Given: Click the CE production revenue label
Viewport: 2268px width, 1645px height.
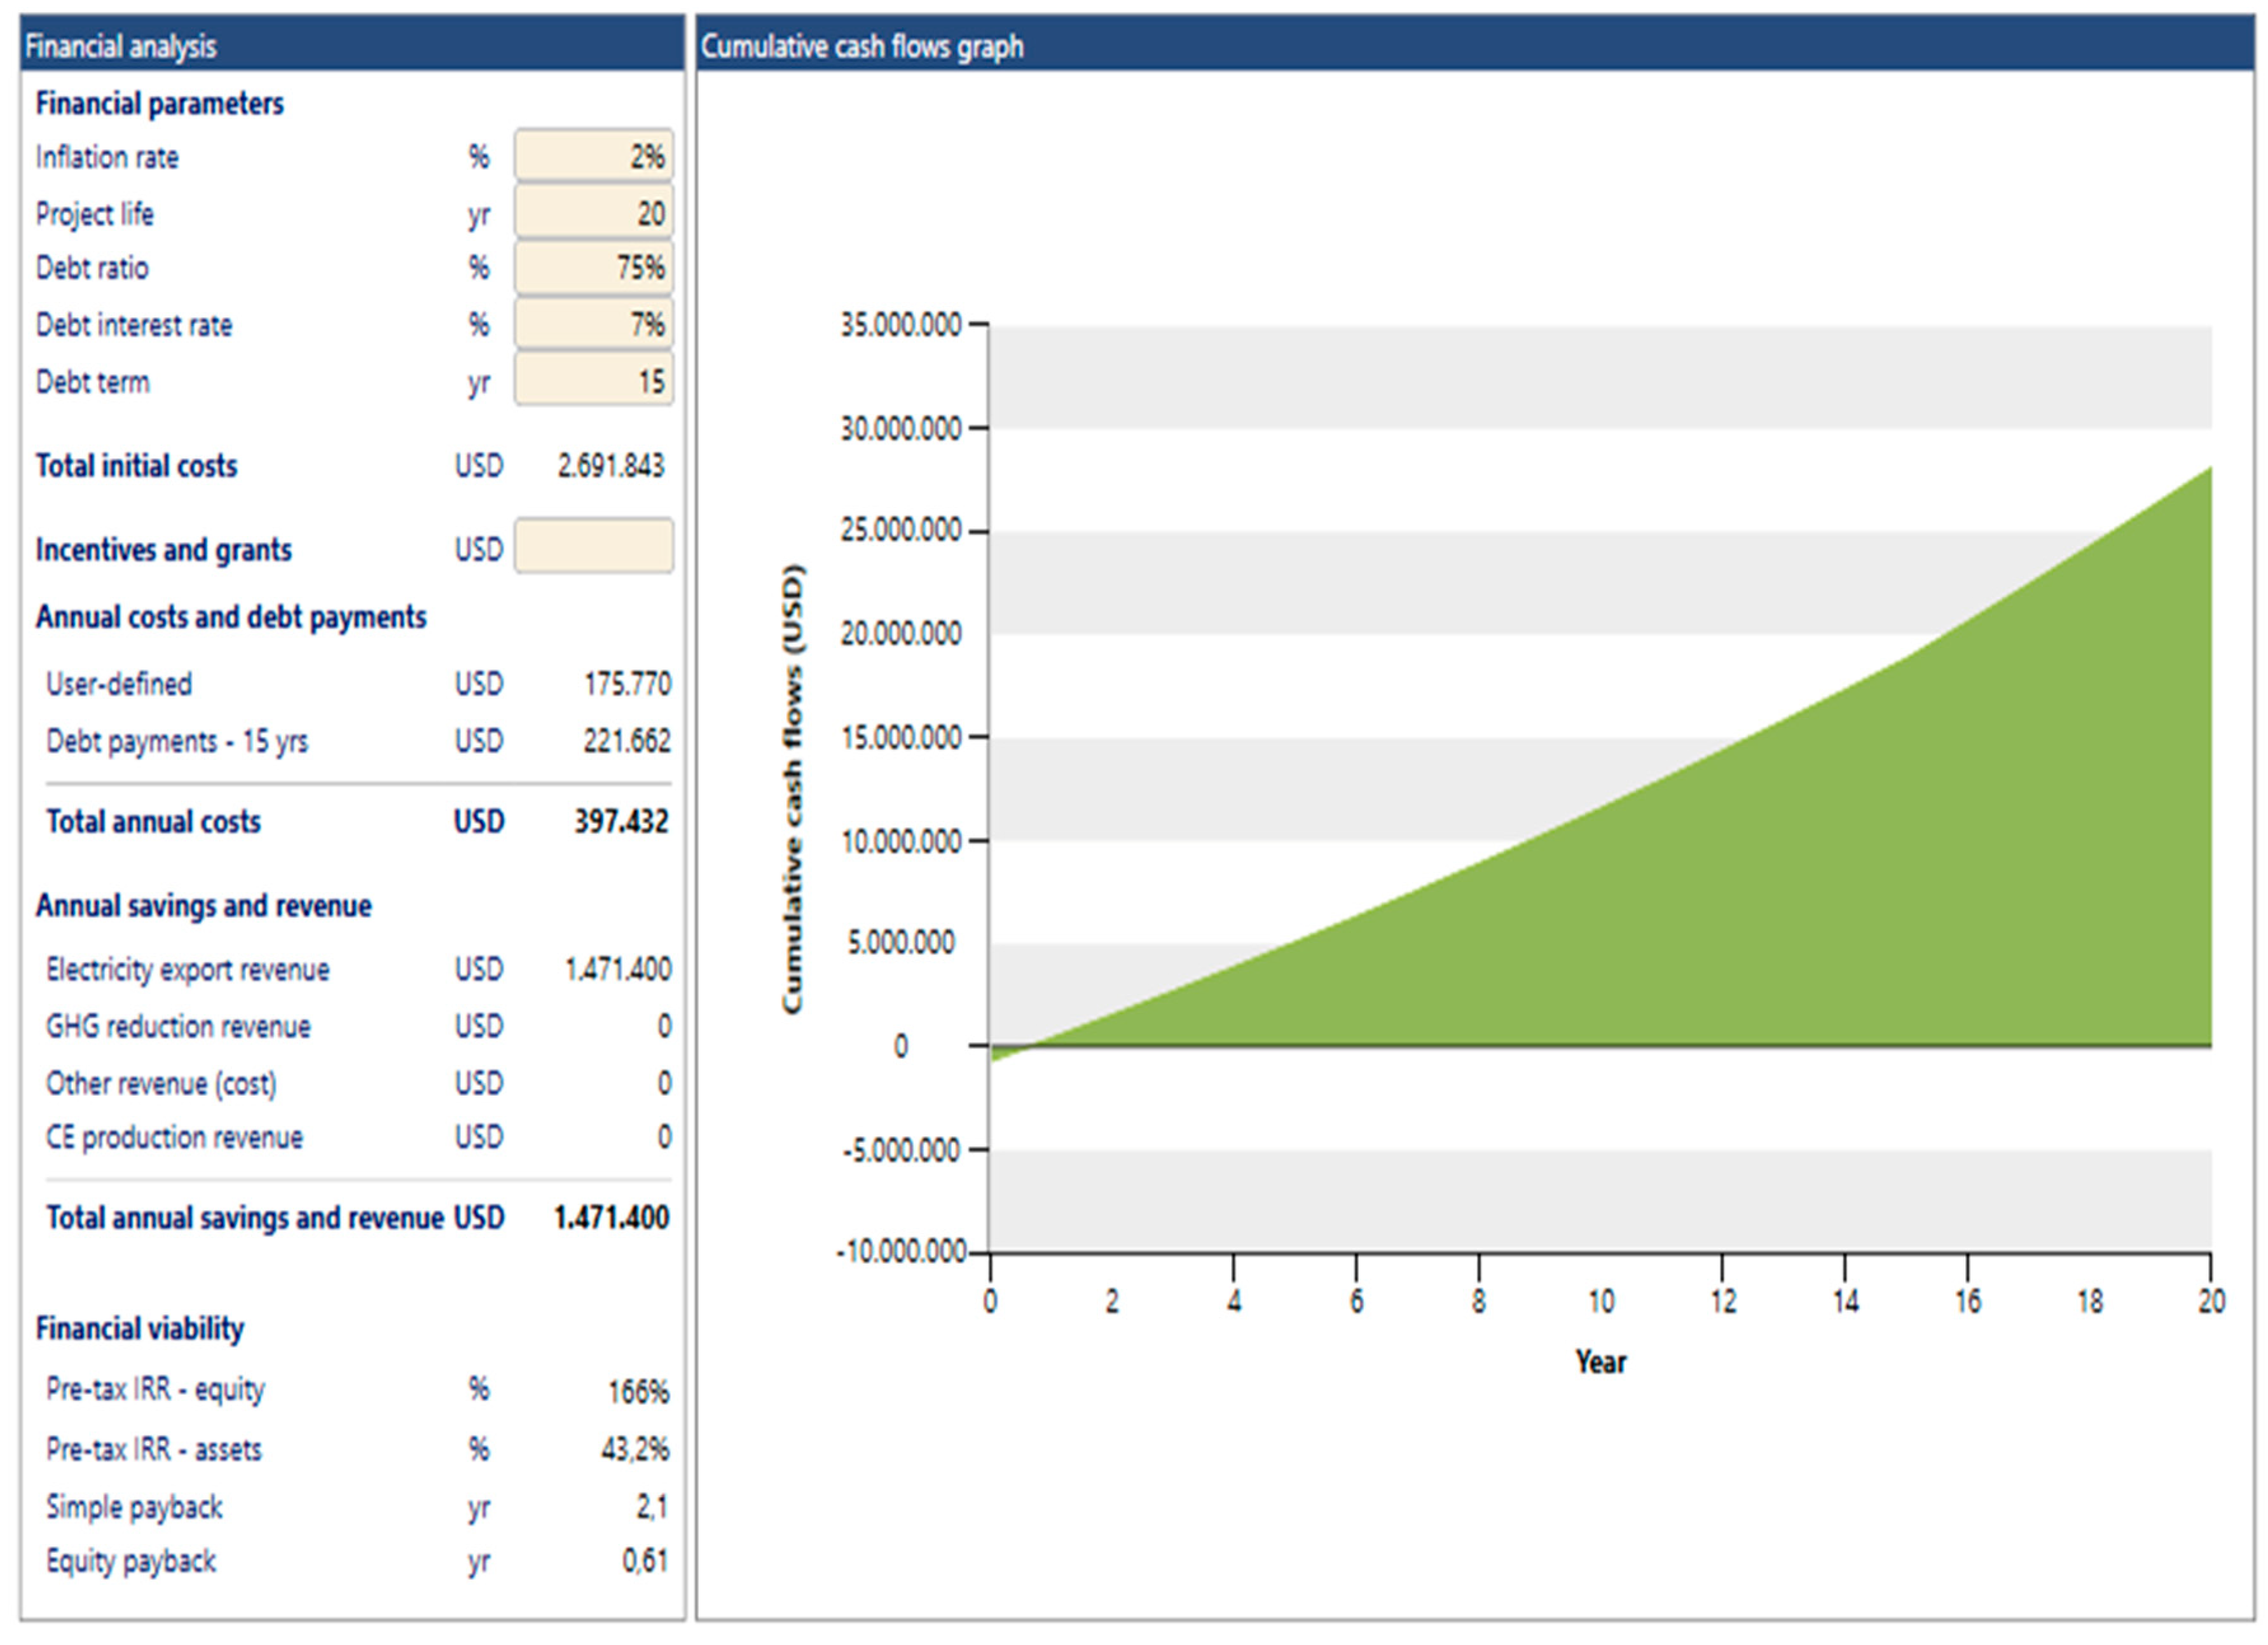Looking at the screenshot, I should [x=176, y=1137].
